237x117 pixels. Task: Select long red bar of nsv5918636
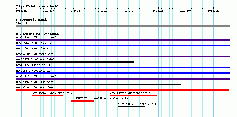coord(122,90)
